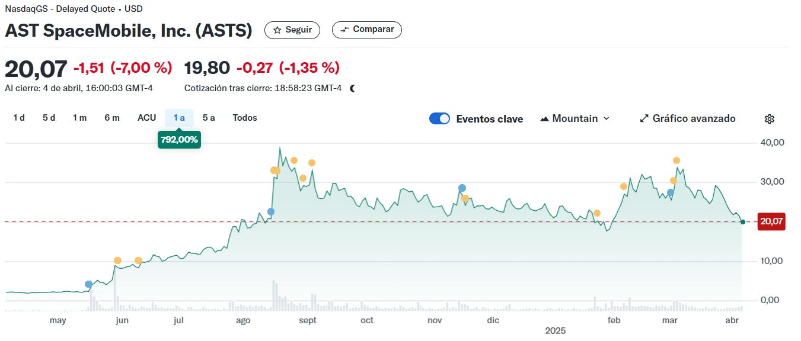Select the Todos time range

coord(245,118)
